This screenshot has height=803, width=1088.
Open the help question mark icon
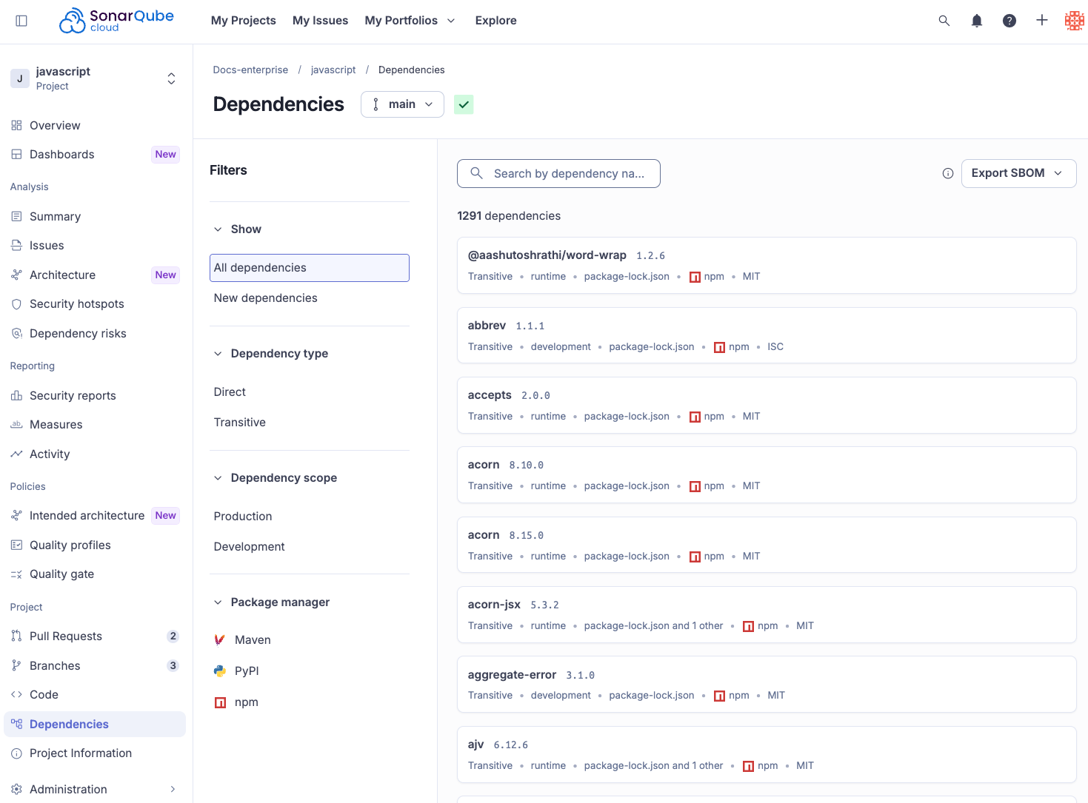coord(1009,21)
